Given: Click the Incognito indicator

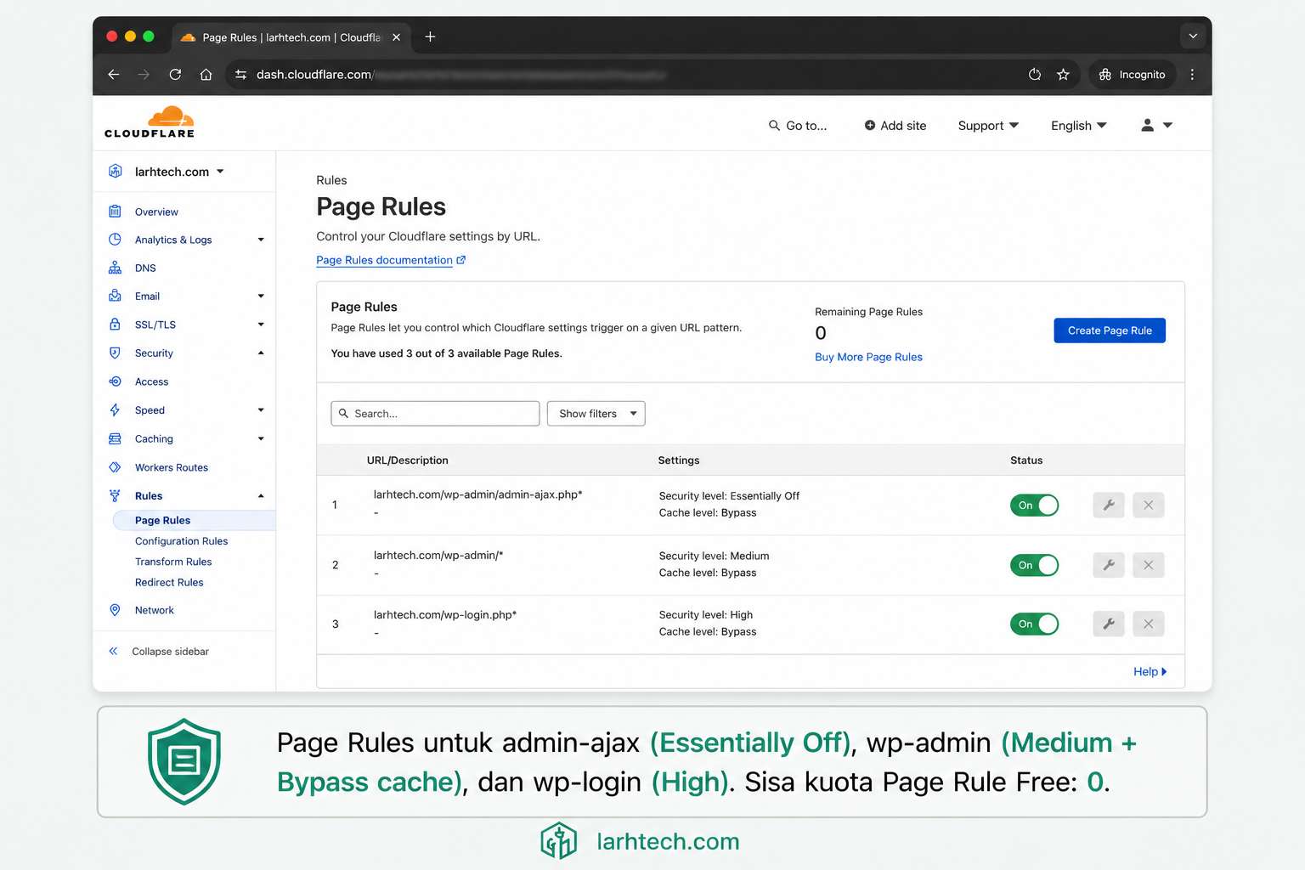Looking at the screenshot, I should (1133, 75).
